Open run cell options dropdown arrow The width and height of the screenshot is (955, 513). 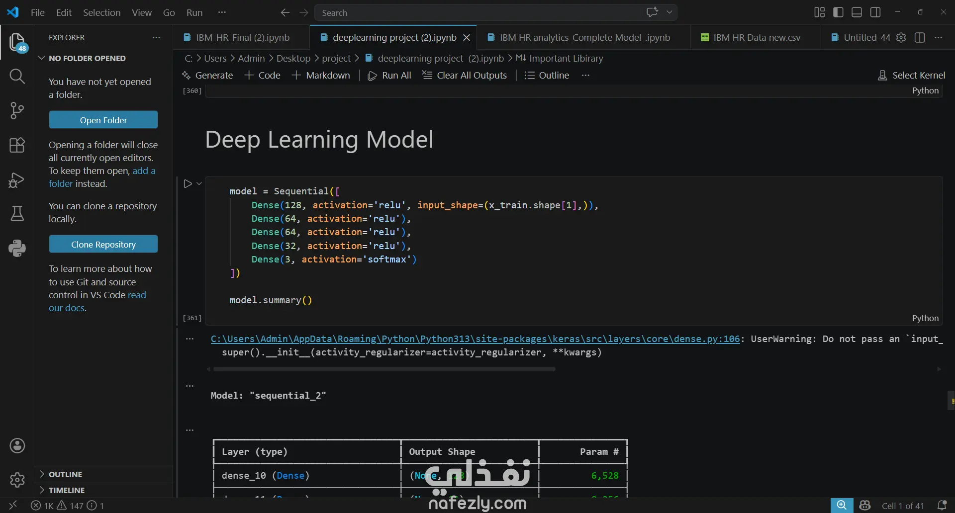tap(199, 183)
